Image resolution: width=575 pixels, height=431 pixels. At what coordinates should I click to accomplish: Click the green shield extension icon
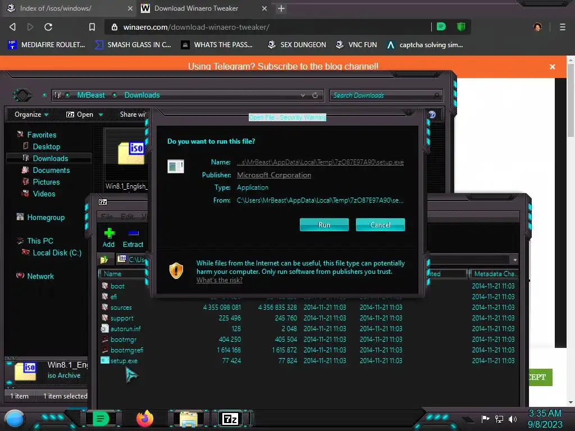(461, 26)
